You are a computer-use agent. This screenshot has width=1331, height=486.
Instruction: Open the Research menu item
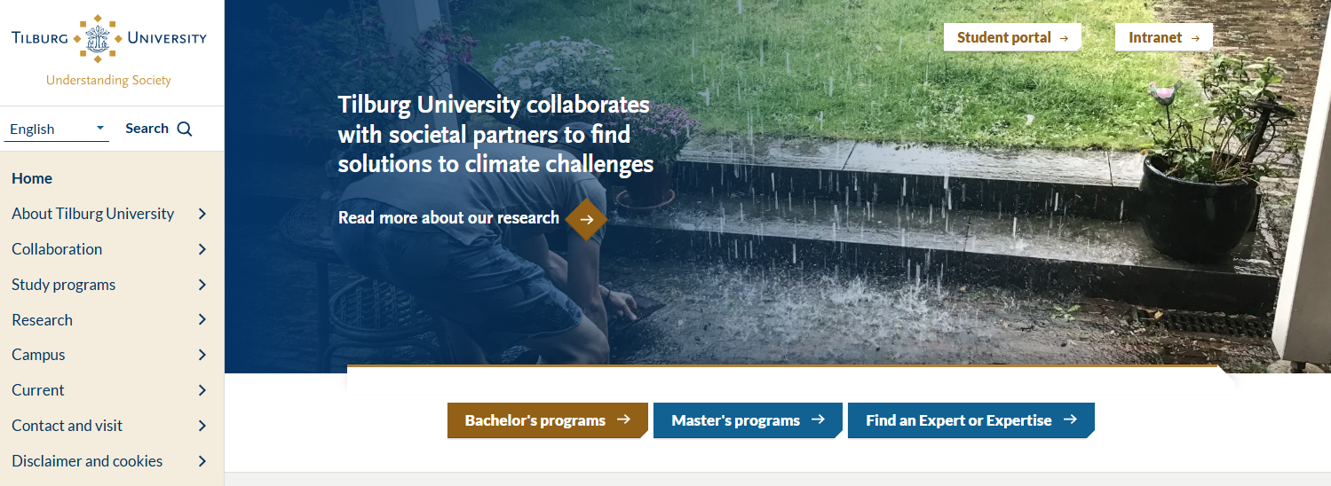tap(43, 320)
